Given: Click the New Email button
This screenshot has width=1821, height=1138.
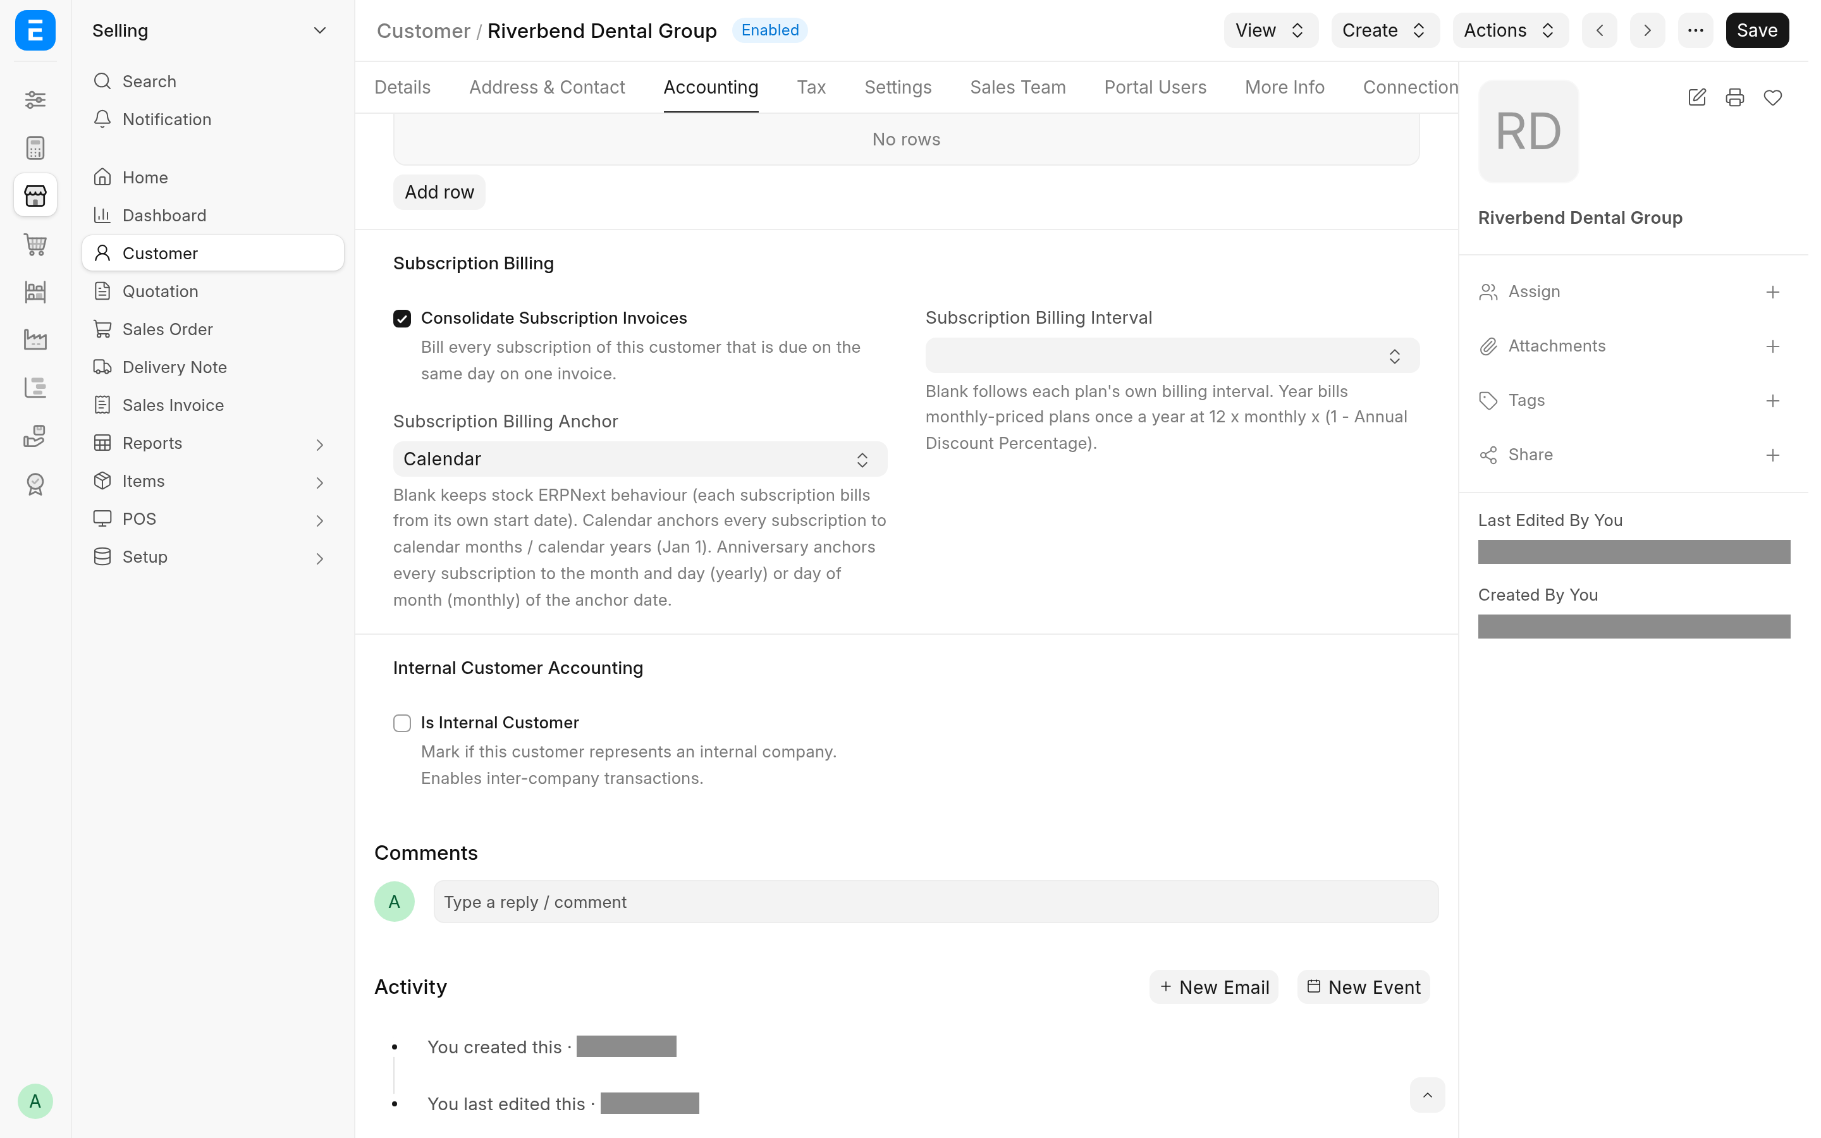Looking at the screenshot, I should point(1213,987).
